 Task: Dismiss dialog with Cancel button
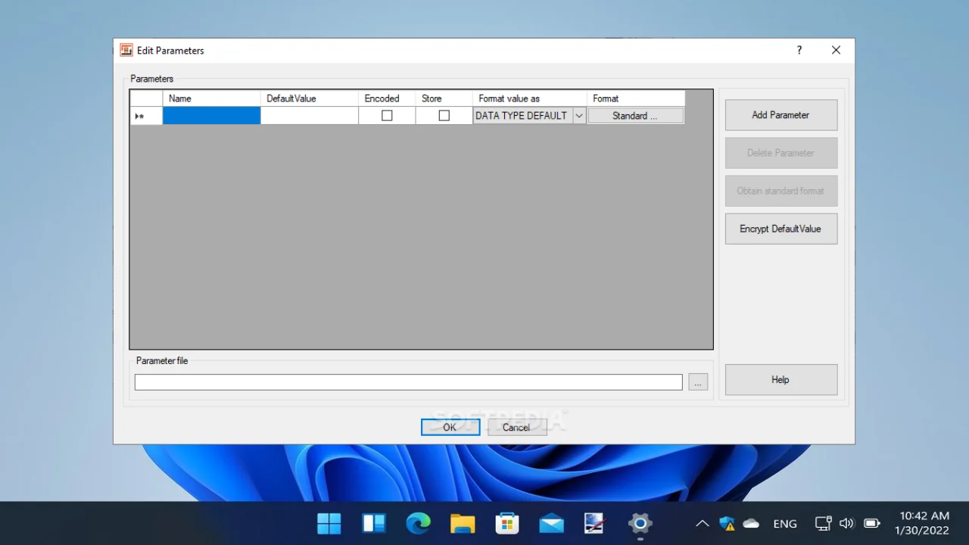(516, 428)
